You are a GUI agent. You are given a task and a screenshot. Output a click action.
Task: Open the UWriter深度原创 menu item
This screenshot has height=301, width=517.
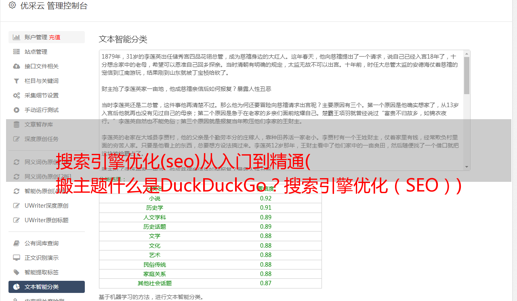coord(46,206)
